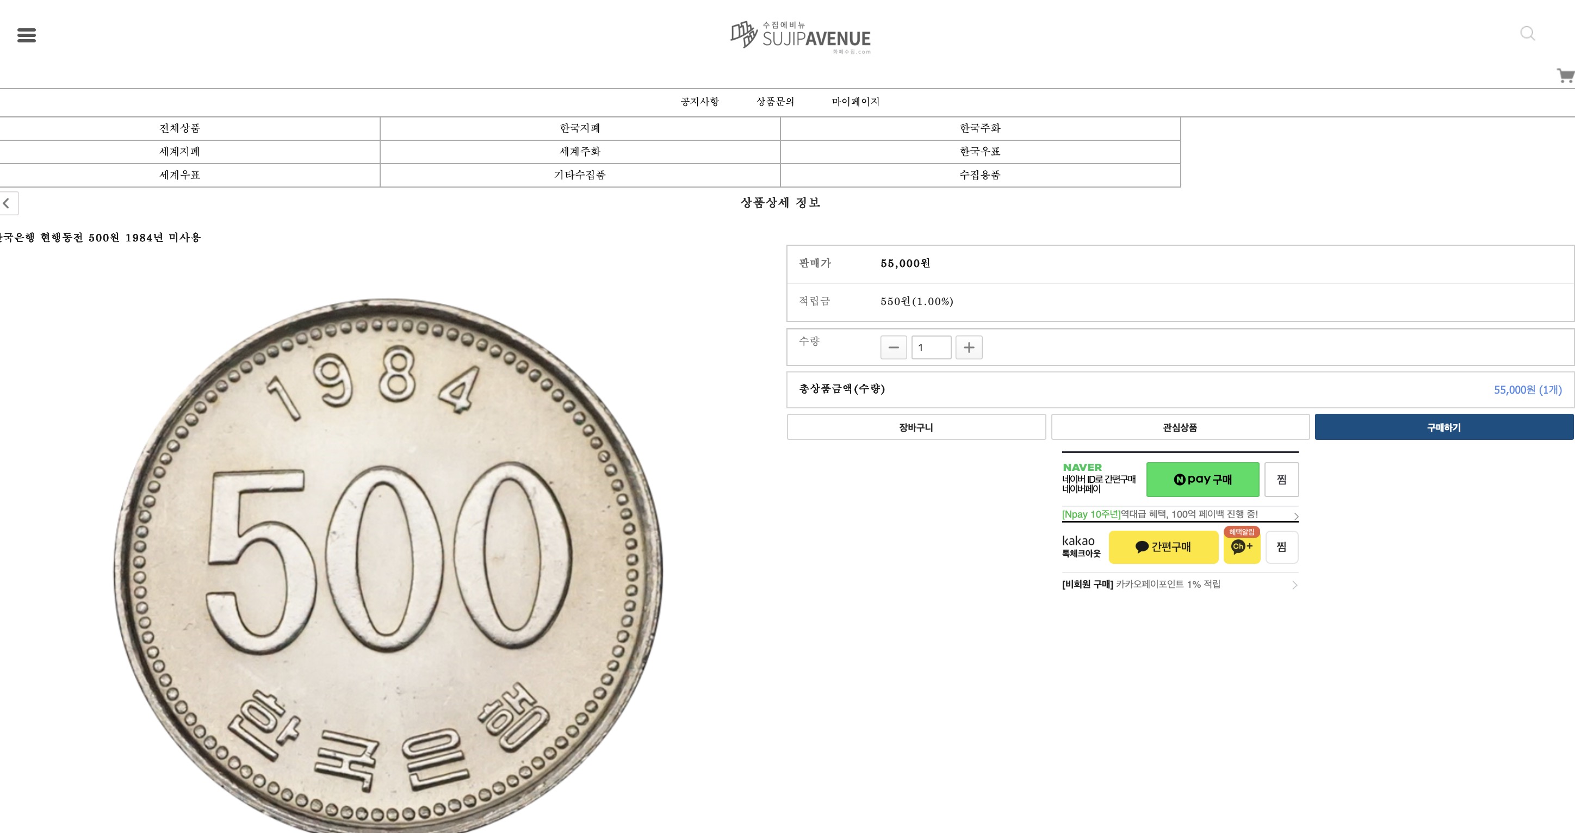Click the Kakao channel add icon
This screenshot has height=833, width=1575.
pos(1241,547)
